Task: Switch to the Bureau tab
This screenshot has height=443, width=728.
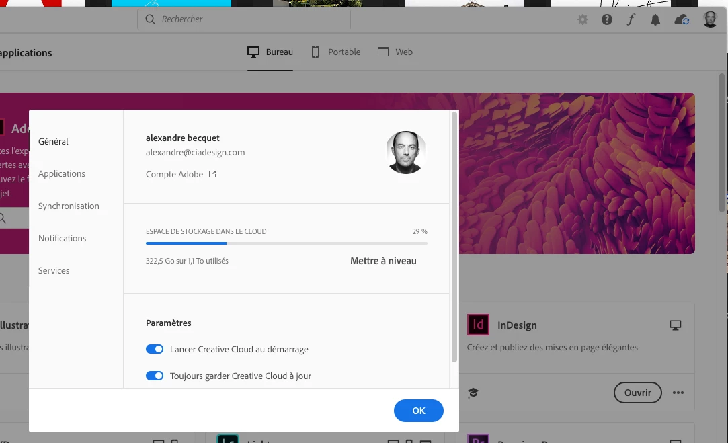Action: (x=270, y=52)
